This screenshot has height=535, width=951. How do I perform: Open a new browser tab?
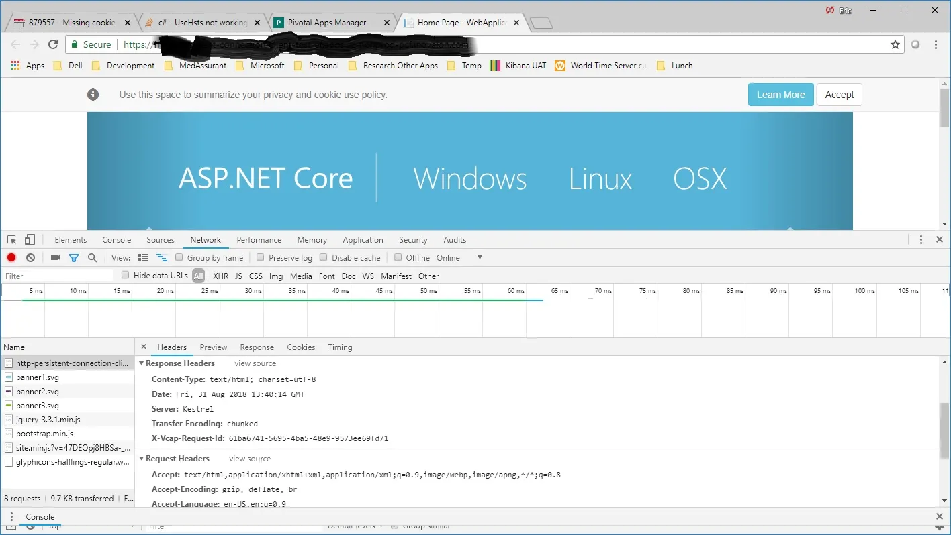click(541, 23)
